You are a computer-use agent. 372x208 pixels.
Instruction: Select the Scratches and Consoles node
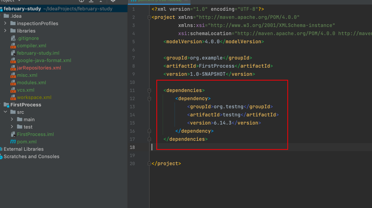pos(31,156)
